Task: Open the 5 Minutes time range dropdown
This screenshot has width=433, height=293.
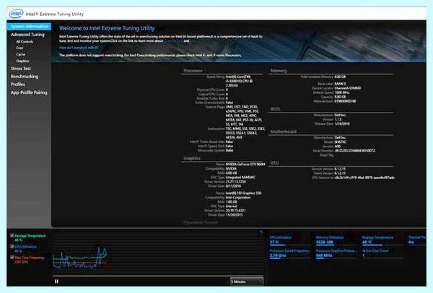Action: click(247, 281)
